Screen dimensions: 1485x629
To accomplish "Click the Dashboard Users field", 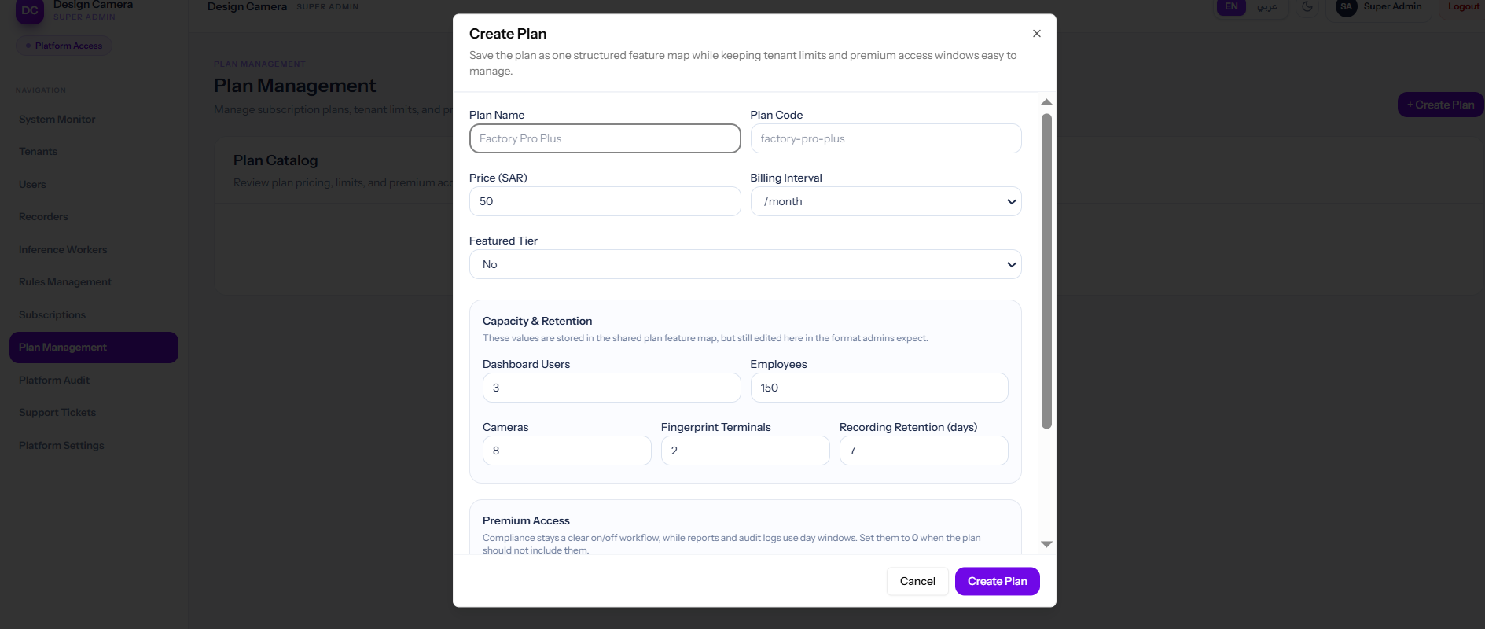I will pos(612,388).
